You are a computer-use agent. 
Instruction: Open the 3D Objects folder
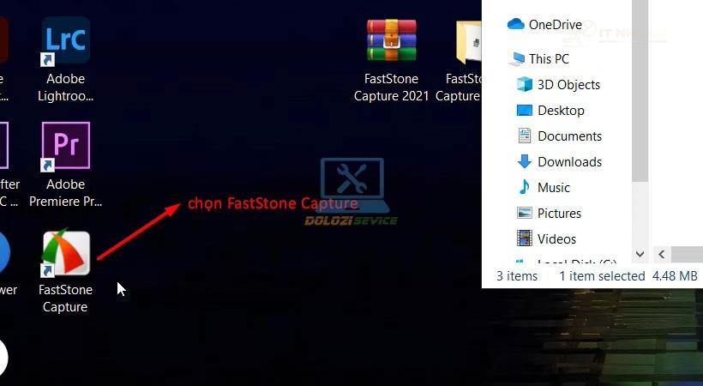(568, 85)
